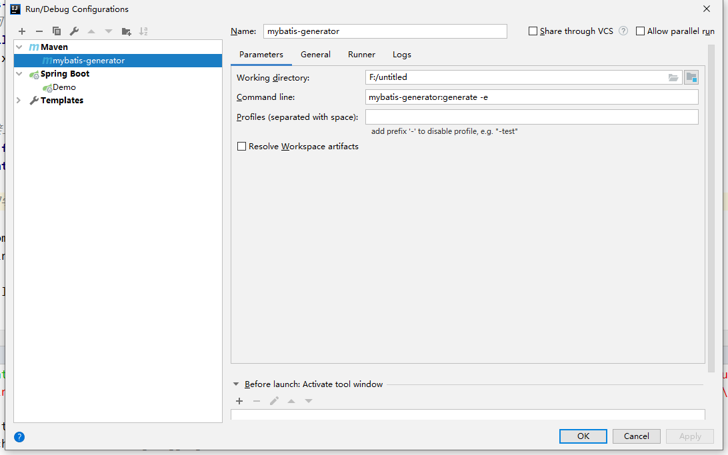Focus the Name input field
This screenshot has height=455, width=728.
[385, 31]
